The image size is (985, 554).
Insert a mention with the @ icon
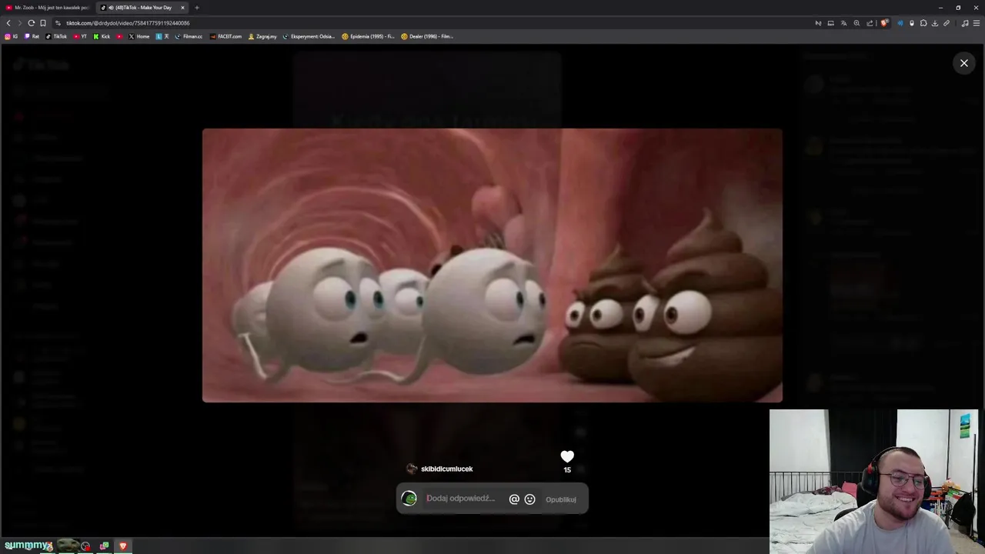[514, 499]
